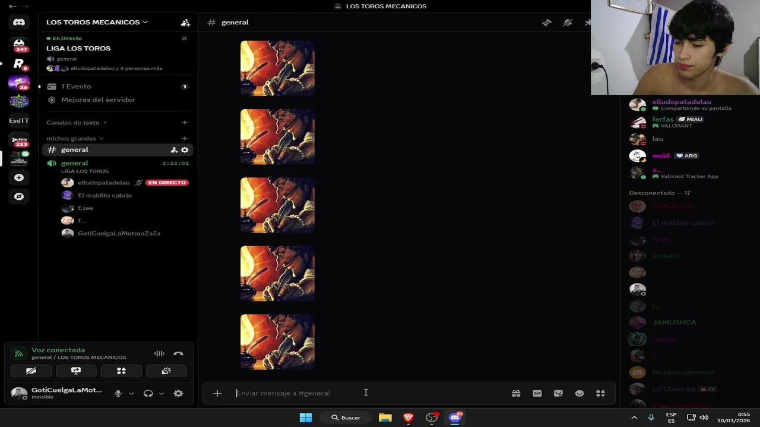Open the sticker picker
The height and width of the screenshot is (427, 760).
(558, 393)
